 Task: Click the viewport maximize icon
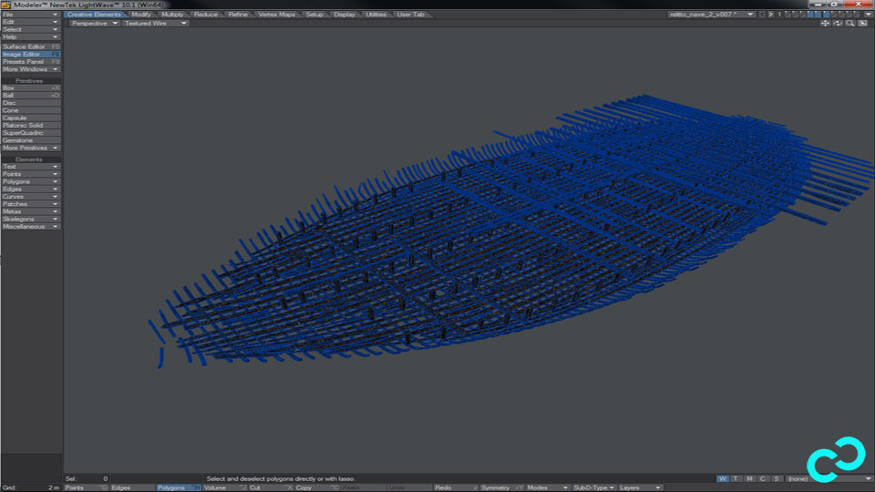863,24
